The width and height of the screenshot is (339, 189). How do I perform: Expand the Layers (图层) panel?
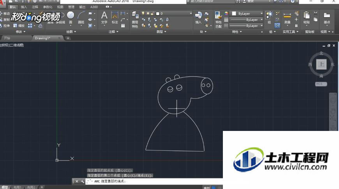pyautogui.click(x=161, y=32)
